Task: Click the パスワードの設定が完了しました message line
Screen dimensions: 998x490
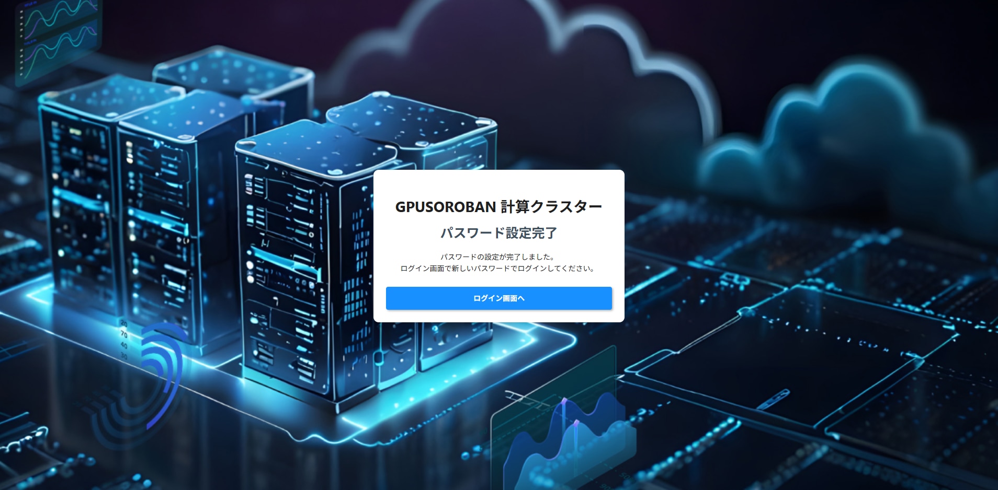Action: click(x=497, y=257)
